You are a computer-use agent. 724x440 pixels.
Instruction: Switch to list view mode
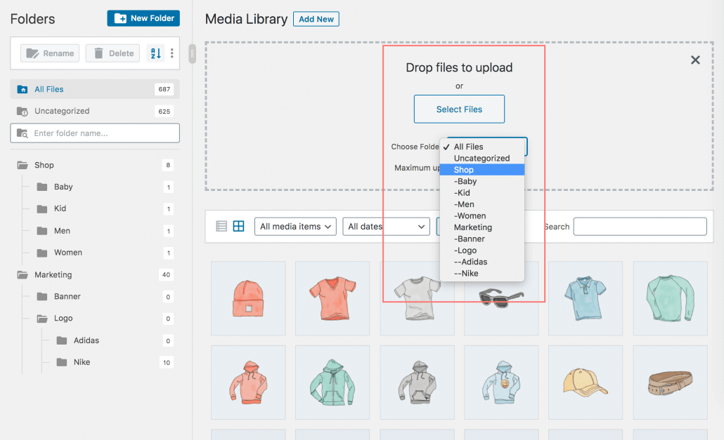coord(221,226)
